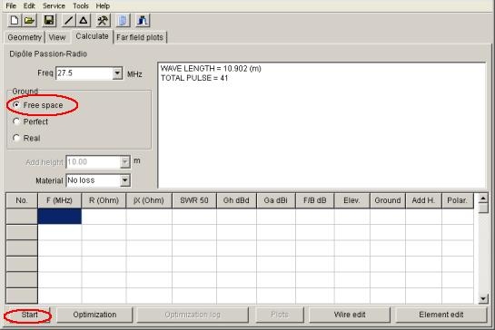Screen dimensions: 495x330
Task: Click the Save floppy disk icon
Action: (49, 21)
